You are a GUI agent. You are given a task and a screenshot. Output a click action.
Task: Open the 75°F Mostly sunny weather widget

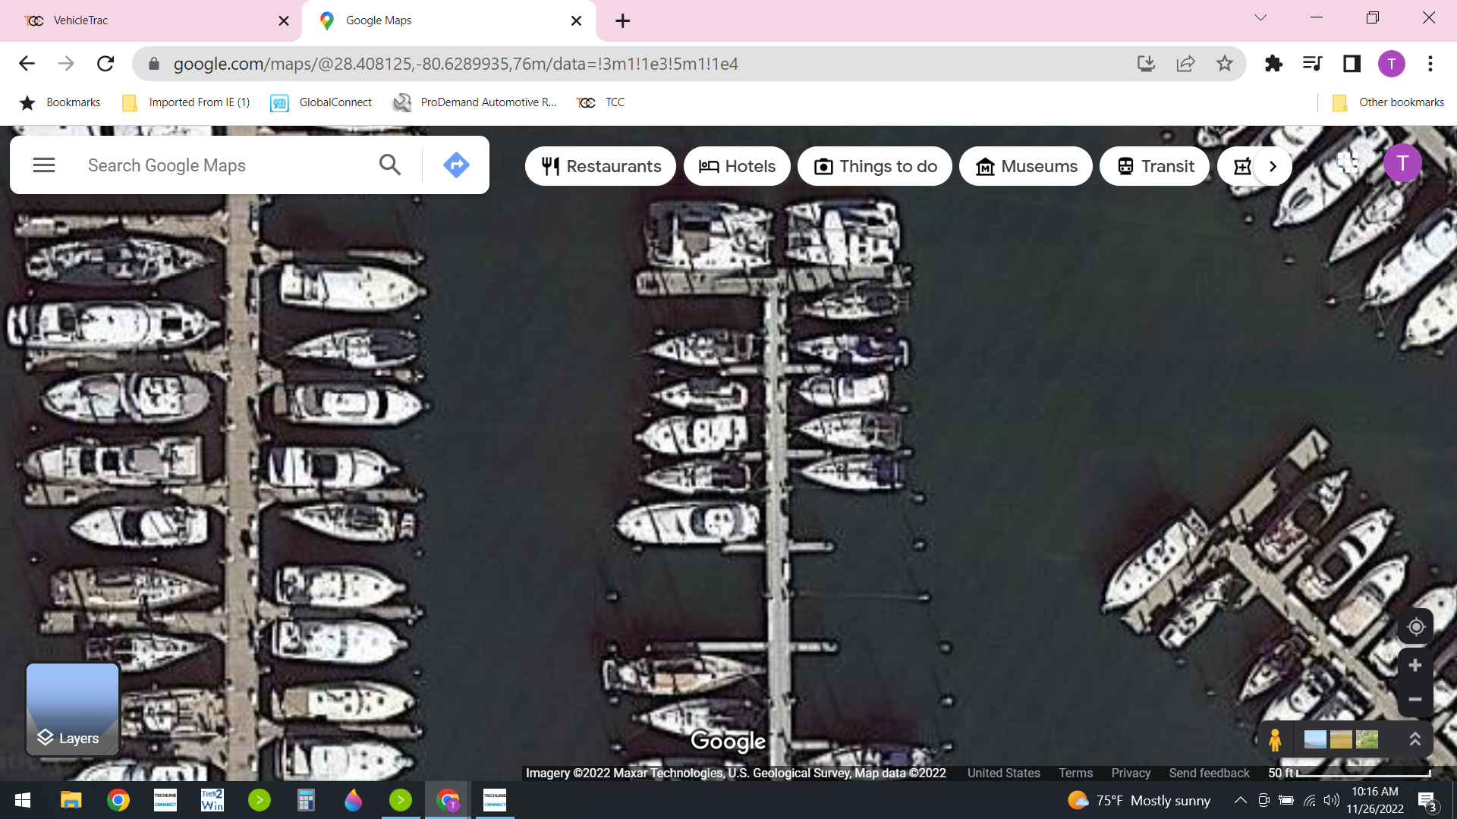coord(1138,800)
